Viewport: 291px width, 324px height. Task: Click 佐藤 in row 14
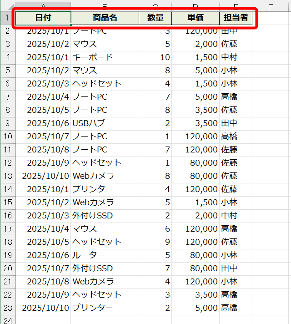(x=236, y=189)
